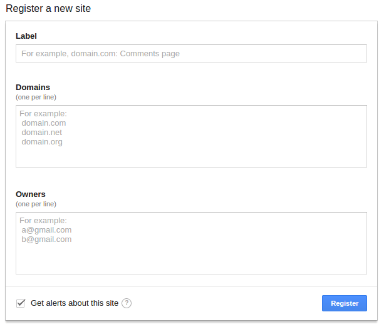Click the domain.com placeholder line
Screen dimensions: 384x327
coord(43,123)
